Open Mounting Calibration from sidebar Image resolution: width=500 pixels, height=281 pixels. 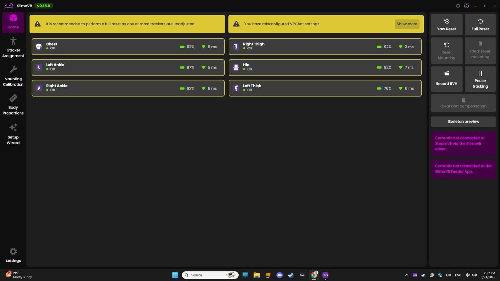(x=13, y=76)
